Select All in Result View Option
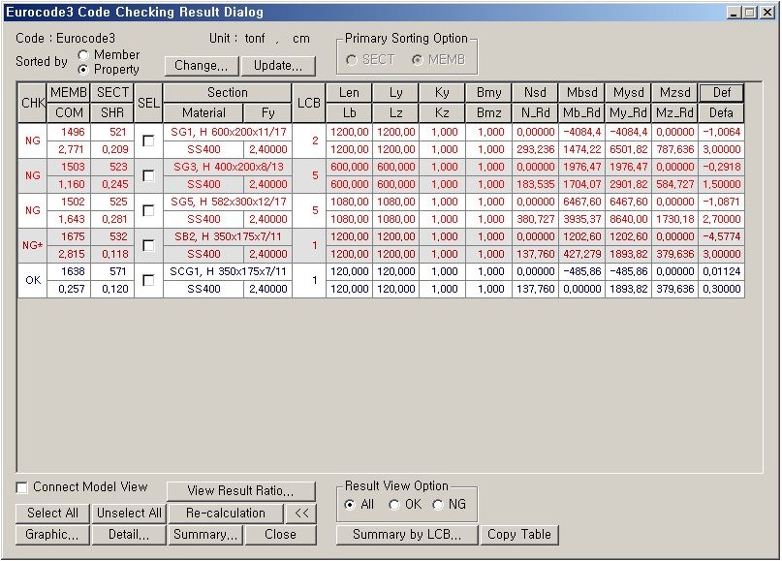The image size is (782, 561). click(x=350, y=505)
